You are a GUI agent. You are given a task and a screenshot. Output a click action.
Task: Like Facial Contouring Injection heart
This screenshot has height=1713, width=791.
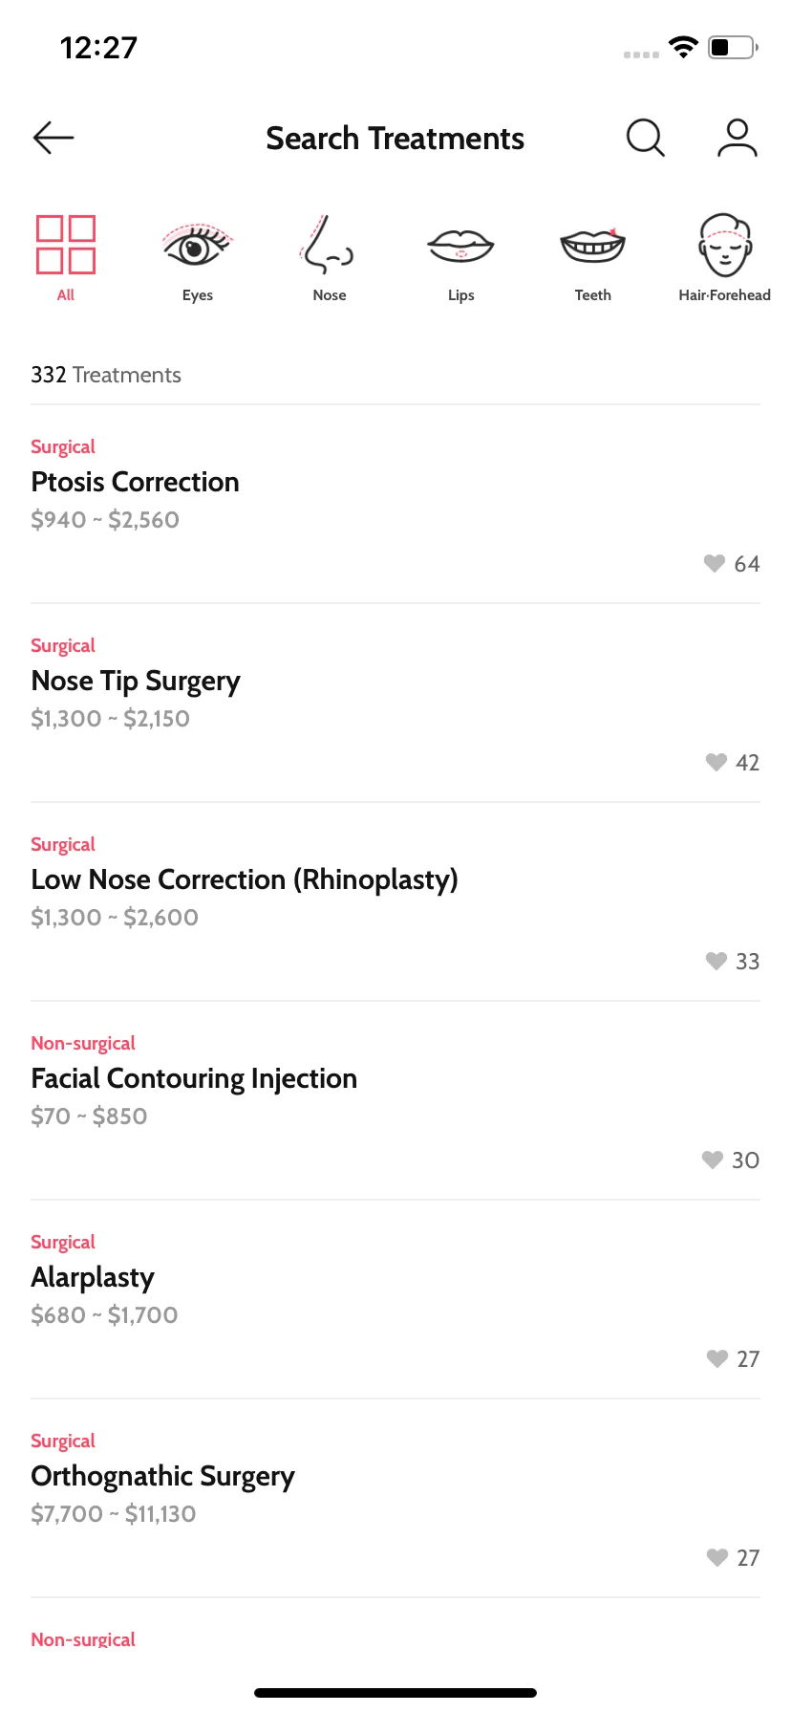click(x=712, y=1160)
